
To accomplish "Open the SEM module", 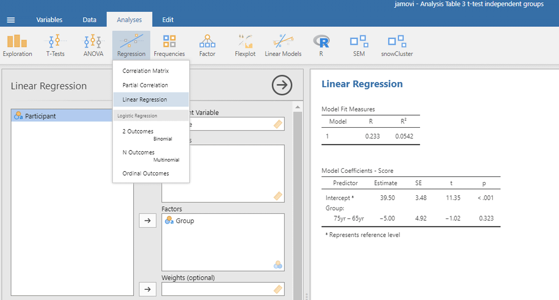I will click(x=359, y=46).
